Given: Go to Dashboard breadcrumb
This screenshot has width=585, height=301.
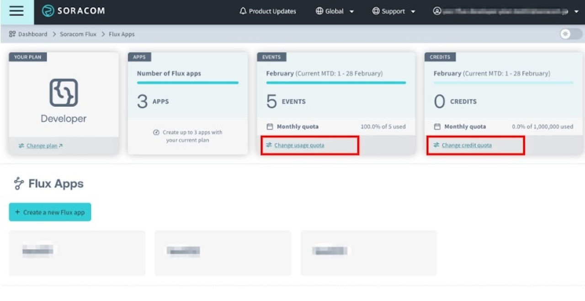Looking at the screenshot, I should [x=32, y=34].
